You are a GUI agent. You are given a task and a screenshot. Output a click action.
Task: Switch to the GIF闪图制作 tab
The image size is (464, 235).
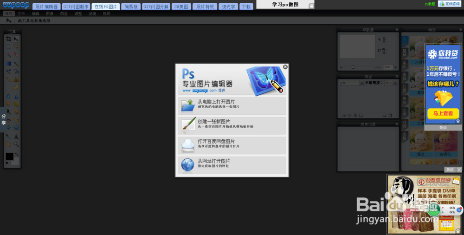76,7
